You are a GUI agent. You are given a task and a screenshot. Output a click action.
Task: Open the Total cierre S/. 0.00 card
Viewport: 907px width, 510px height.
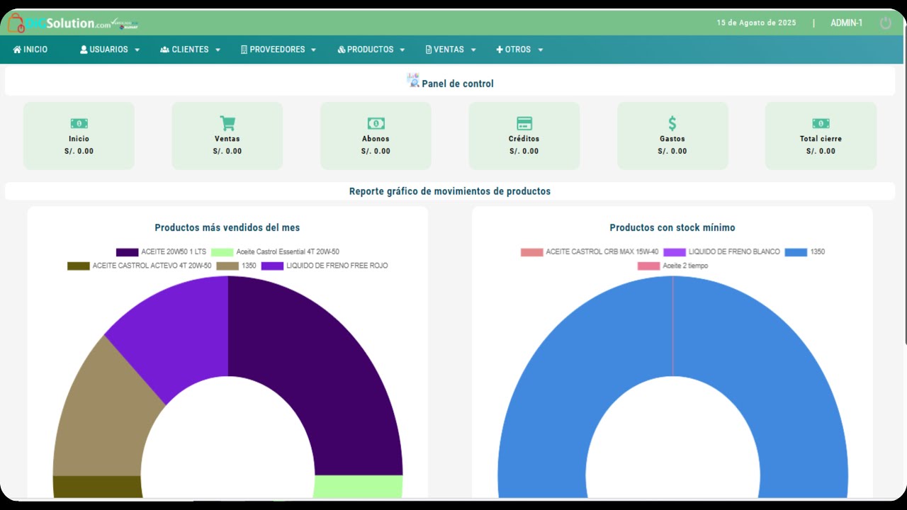(821, 136)
